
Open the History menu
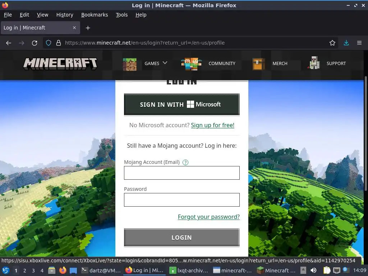click(x=65, y=15)
